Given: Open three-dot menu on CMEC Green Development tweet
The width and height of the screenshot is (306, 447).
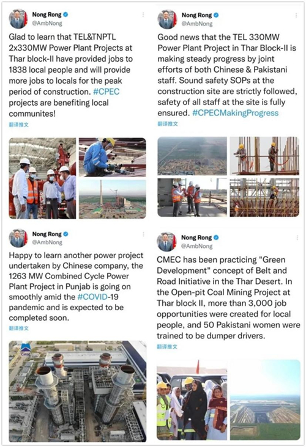Looking at the screenshot, I should (x=297, y=238).
